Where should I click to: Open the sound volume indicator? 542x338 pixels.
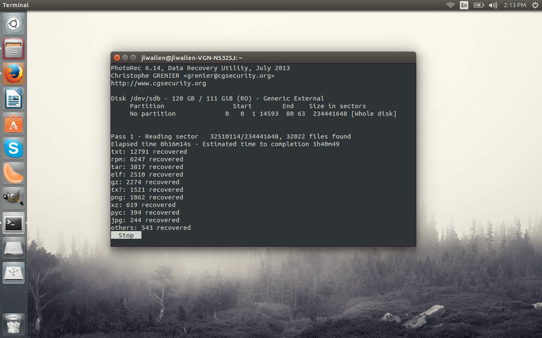(493, 5)
